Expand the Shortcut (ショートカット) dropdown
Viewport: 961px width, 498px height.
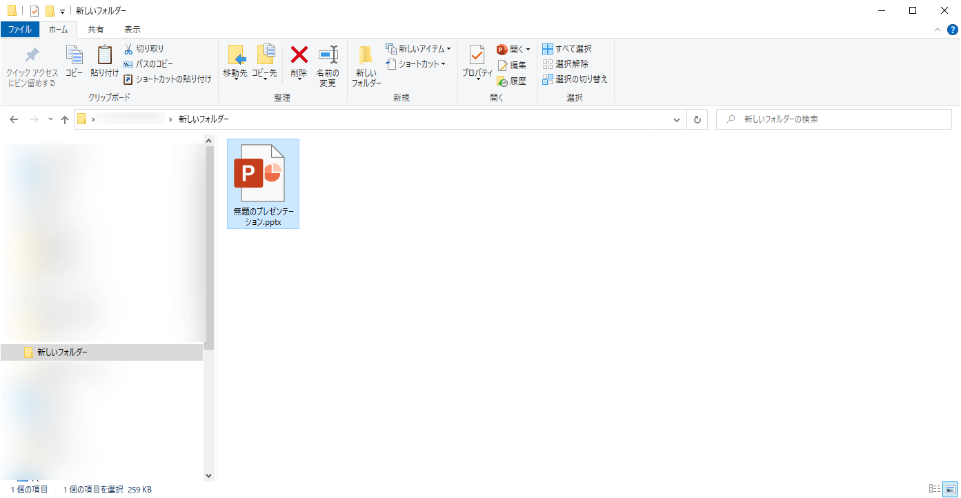(x=443, y=64)
